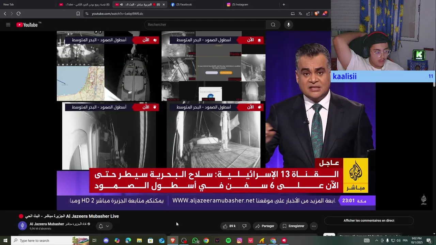Start voice search with the microphone

(x=289, y=24)
